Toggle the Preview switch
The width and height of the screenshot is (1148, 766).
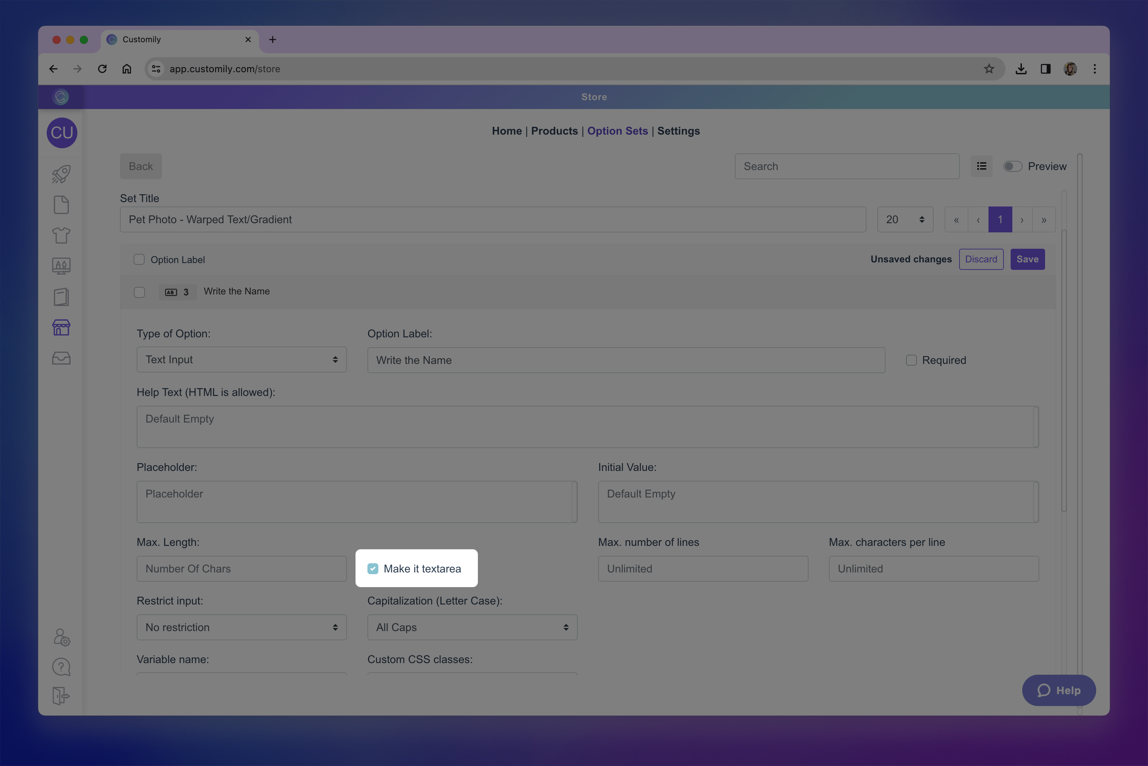point(1012,167)
